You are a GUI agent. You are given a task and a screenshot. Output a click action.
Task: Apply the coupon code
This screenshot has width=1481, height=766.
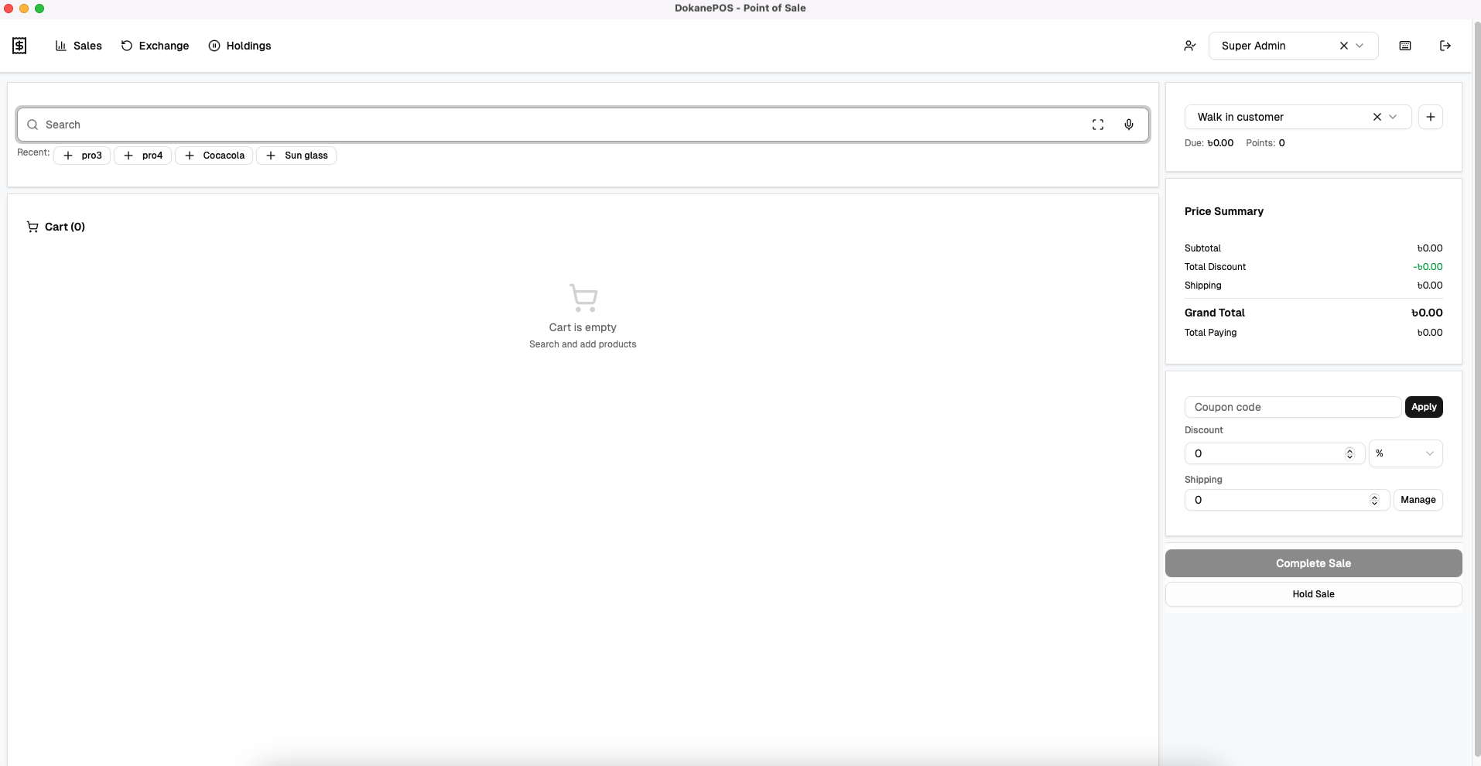coord(1424,407)
